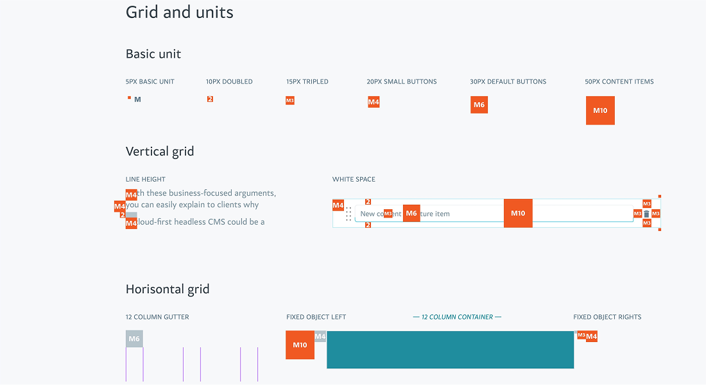The width and height of the screenshot is (706, 385).
Task: Click the Vertical grid heading
Action: tap(160, 151)
